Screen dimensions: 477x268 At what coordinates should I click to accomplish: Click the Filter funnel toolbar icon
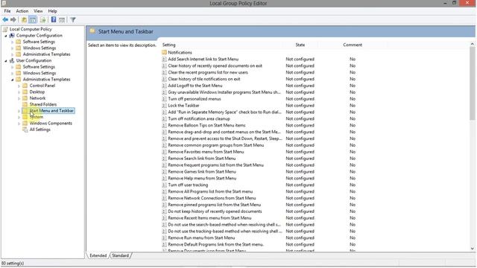pos(73,20)
